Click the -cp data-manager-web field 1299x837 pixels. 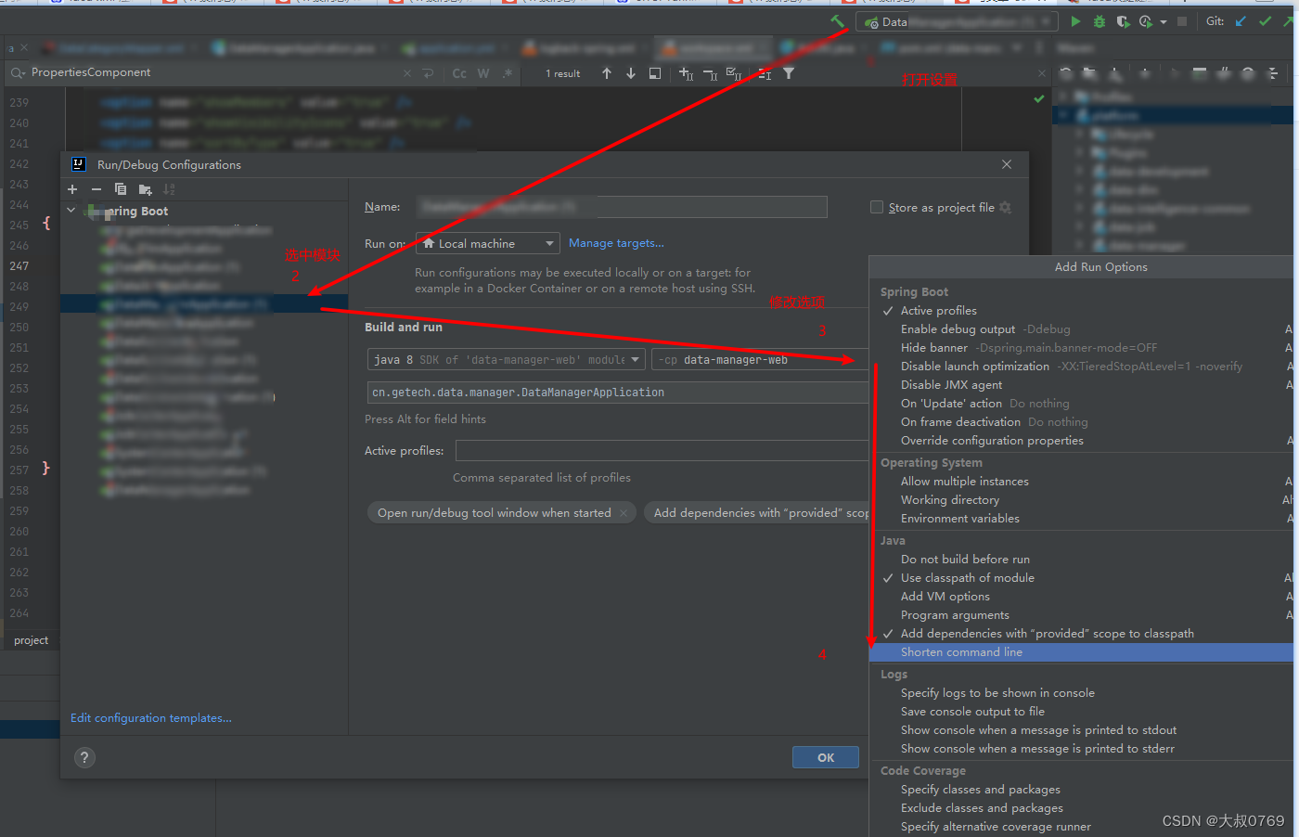(x=760, y=360)
